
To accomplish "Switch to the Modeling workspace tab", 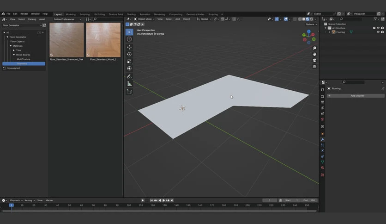I will click(71, 14).
